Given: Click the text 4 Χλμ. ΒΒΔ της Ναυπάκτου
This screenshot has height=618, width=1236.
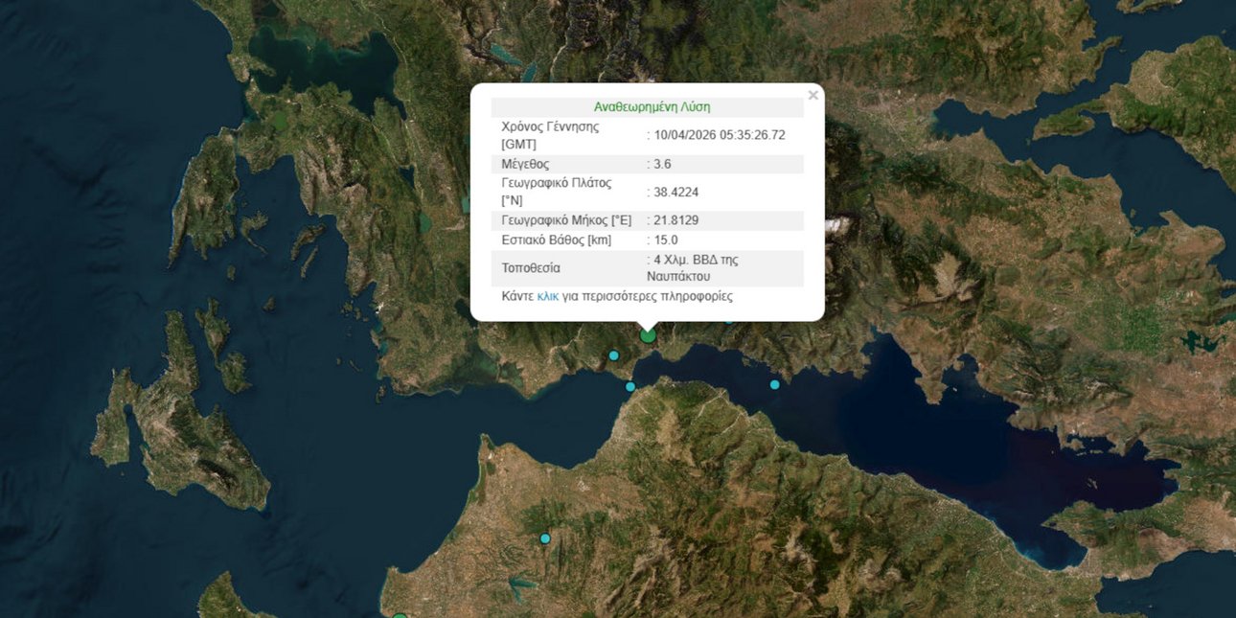Looking at the screenshot, I should 695,266.
